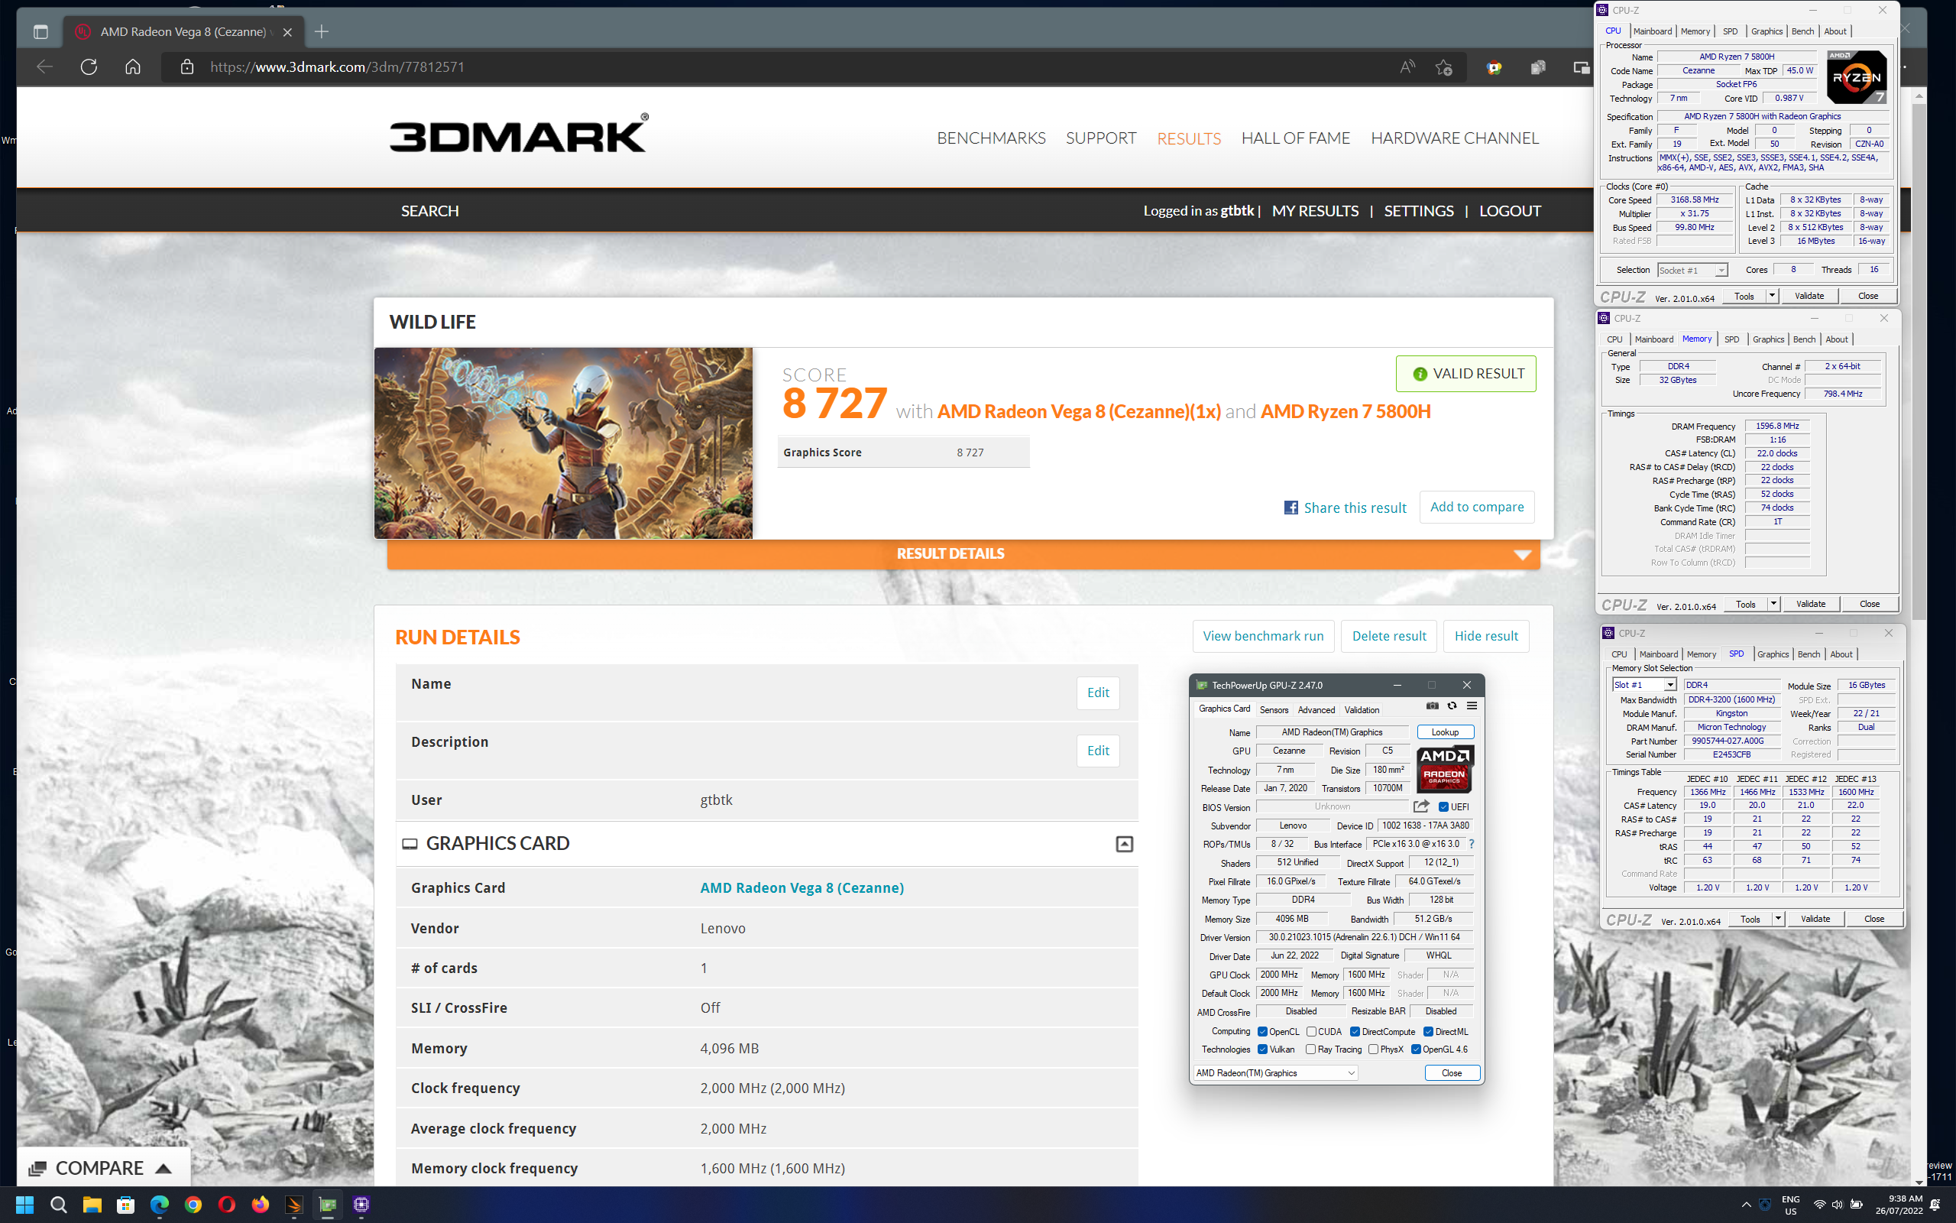Click the Facebook share icon

pyautogui.click(x=1291, y=507)
